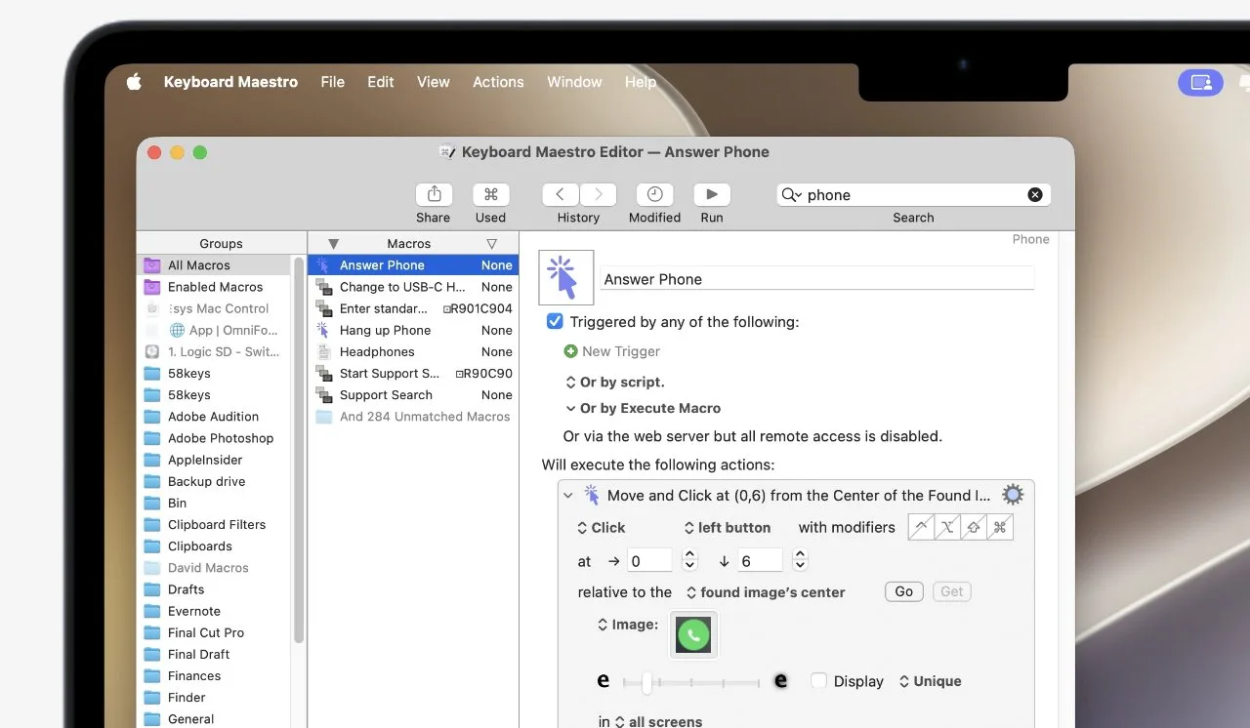Open the action gear menu
Viewport: 1250px width, 728px height.
[x=1013, y=495]
